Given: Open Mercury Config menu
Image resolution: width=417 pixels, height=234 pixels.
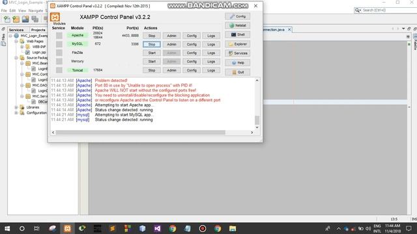Looking at the screenshot, I should pyautogui.click(x=192, y=61).
